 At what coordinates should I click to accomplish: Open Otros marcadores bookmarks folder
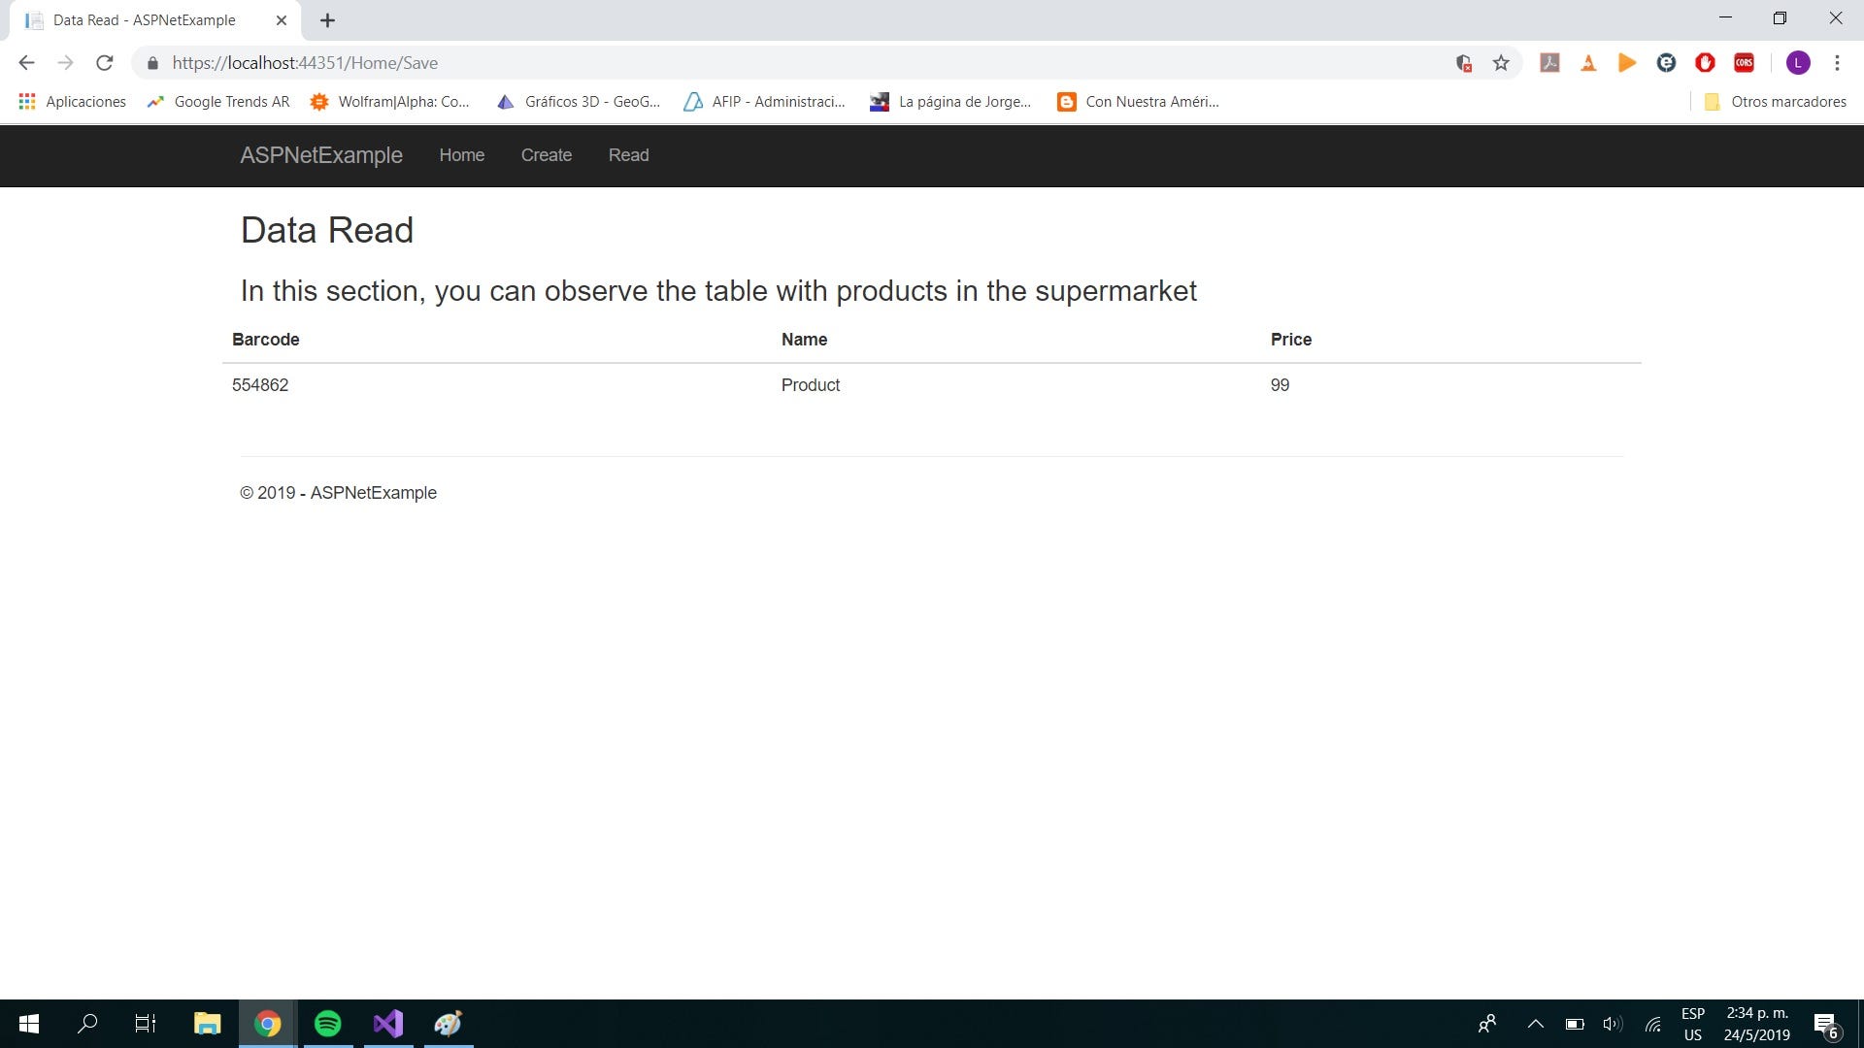click(1776, 102)
